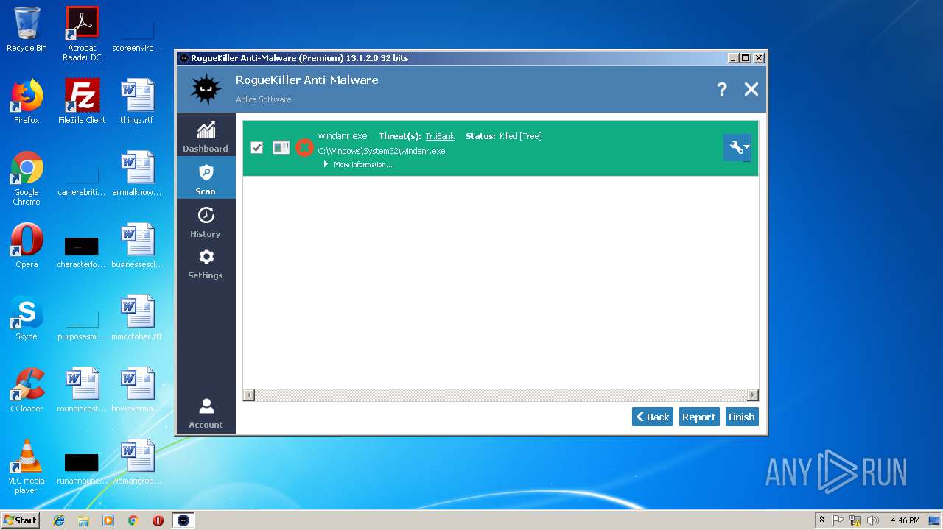Image resolution: width=943 pixels, height=530 pixels.
Task: Open Internet Explorer from the taskbar
Action: [59, 520]
